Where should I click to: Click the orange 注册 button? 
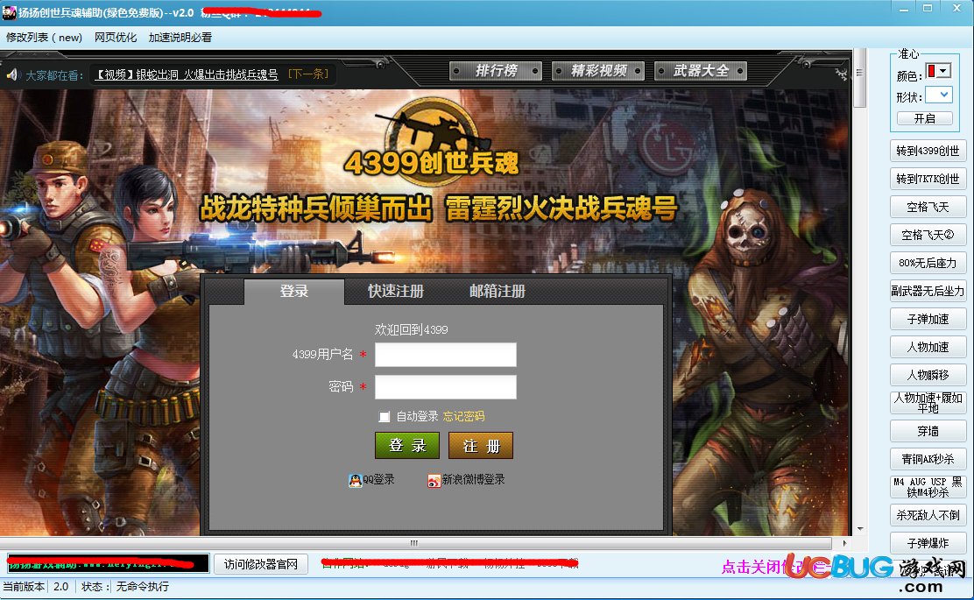tap(481, 445)
